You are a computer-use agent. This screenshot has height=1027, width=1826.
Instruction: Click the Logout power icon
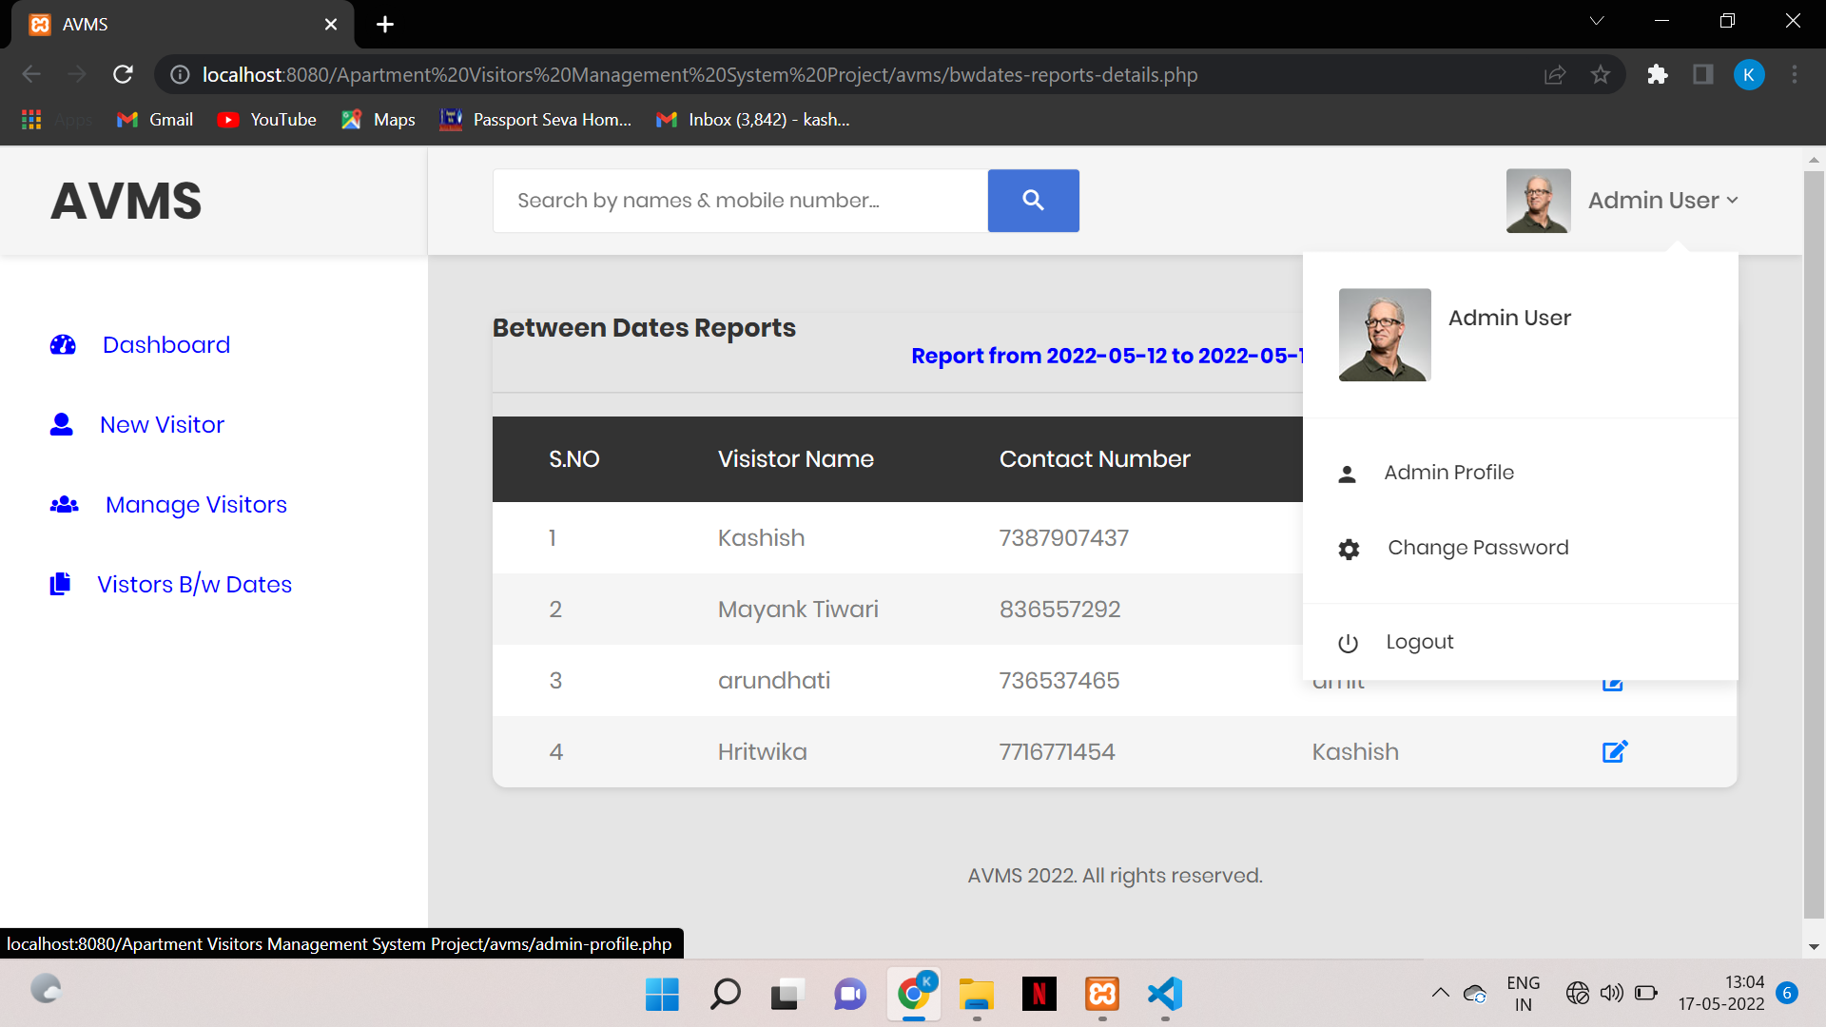(x=1348, y=643)
